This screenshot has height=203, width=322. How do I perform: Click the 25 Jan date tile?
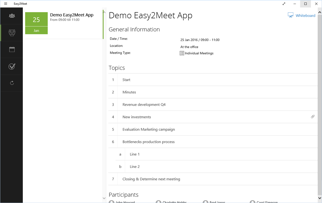click(36, 23)
